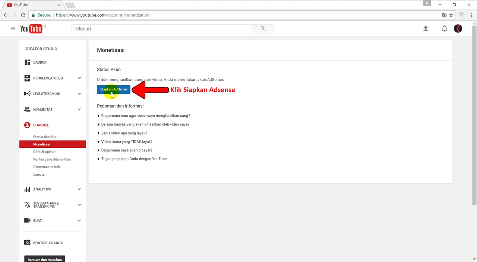477x262 pixels.
Task: Expand the Komunitas section
Action: [x=79, y=109]
